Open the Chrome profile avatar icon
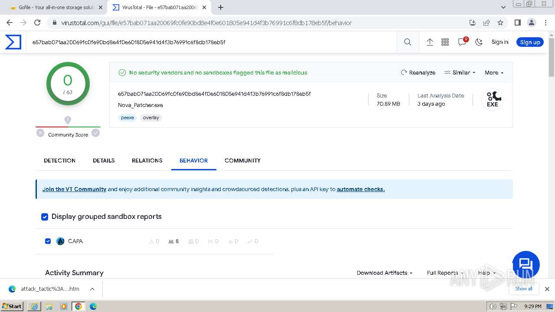This screenshot has width=555, height=312. pos(532,23)
